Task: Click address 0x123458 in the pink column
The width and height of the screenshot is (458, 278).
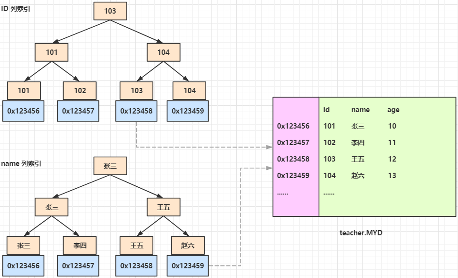Action: click(293, 159)
